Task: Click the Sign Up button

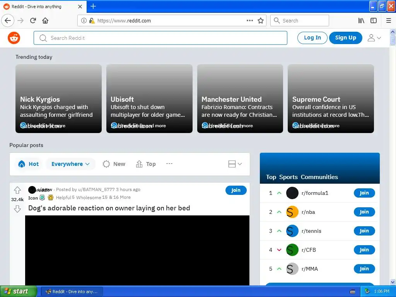Action: (345, 38)
